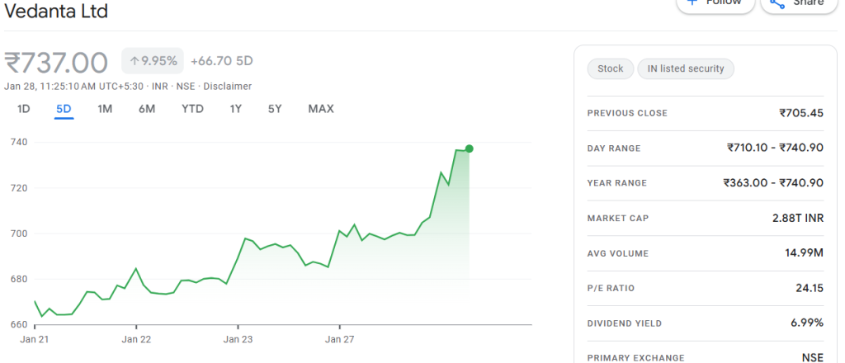
Task: Click the Jan 22 axis label
Action: click(x=136, y=340)
